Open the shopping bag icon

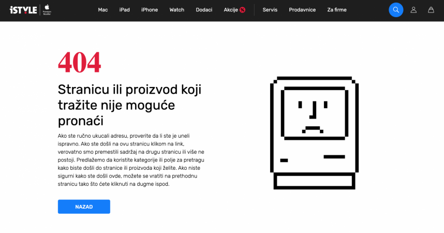tap(431, 10)
